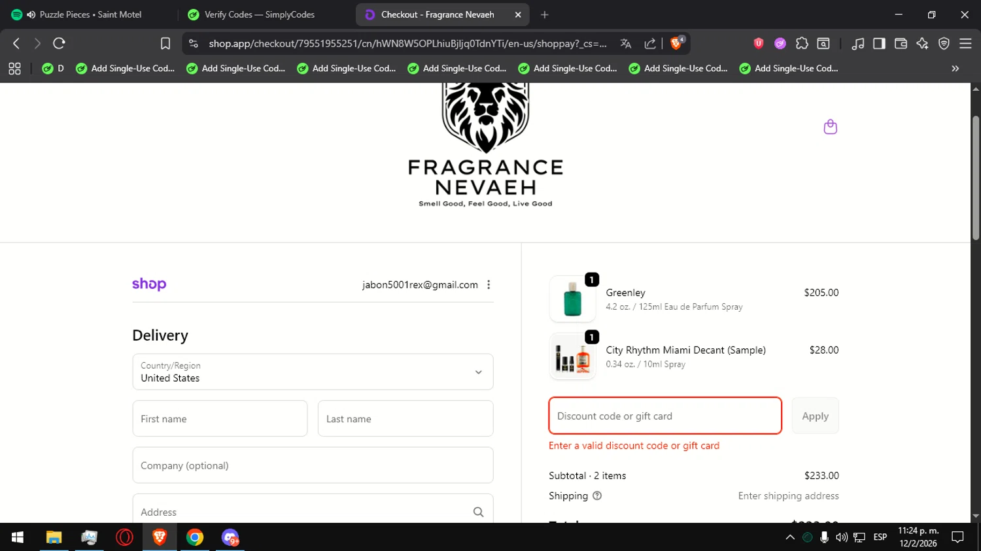Open File Explorer from taskbar
Image resolution: width=981 pixels, height=551 pixels.
54,537
